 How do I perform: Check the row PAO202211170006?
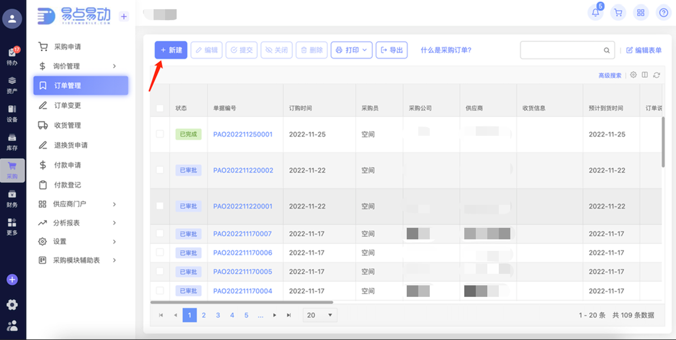[160, 252]
